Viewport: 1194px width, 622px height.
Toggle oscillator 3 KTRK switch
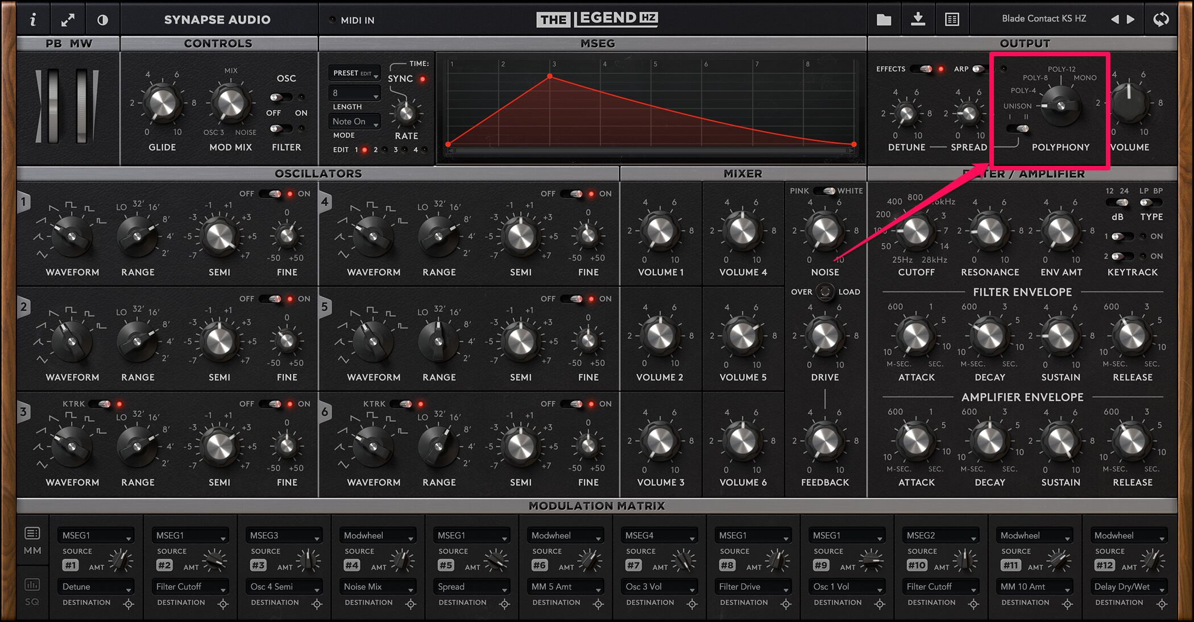pyautogui.click(x=100, y=404)
